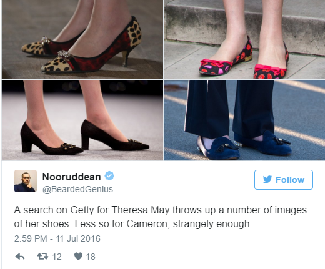Click the like count showing 18
The image size is (325, 269).
pyautogui.click(x=91, y=257)
